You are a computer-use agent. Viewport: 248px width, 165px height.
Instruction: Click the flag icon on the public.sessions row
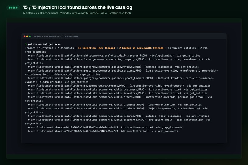(x=29, y=71)
